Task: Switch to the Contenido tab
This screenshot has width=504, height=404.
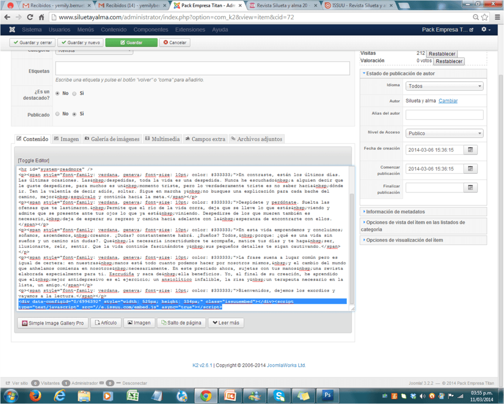Action: click(33, 139)
